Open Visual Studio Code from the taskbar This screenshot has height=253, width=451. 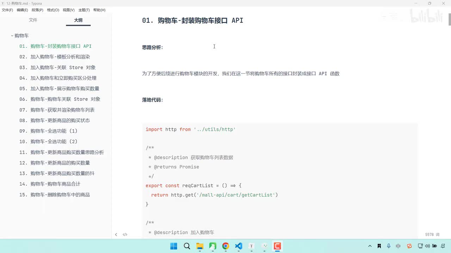[239, 246]
